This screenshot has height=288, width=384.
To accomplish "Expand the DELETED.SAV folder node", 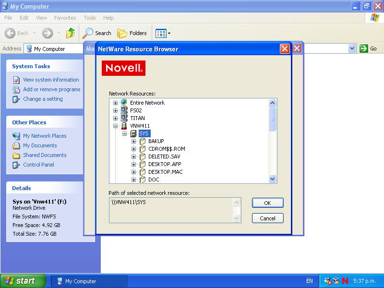I will (x=133, y=157).
